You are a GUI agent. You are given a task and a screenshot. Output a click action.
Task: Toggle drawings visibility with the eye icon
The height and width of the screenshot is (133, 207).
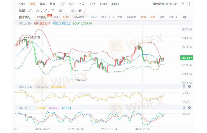tap(73, 11)
